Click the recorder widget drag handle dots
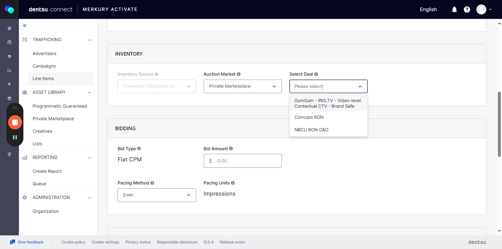 coord(15,108)
